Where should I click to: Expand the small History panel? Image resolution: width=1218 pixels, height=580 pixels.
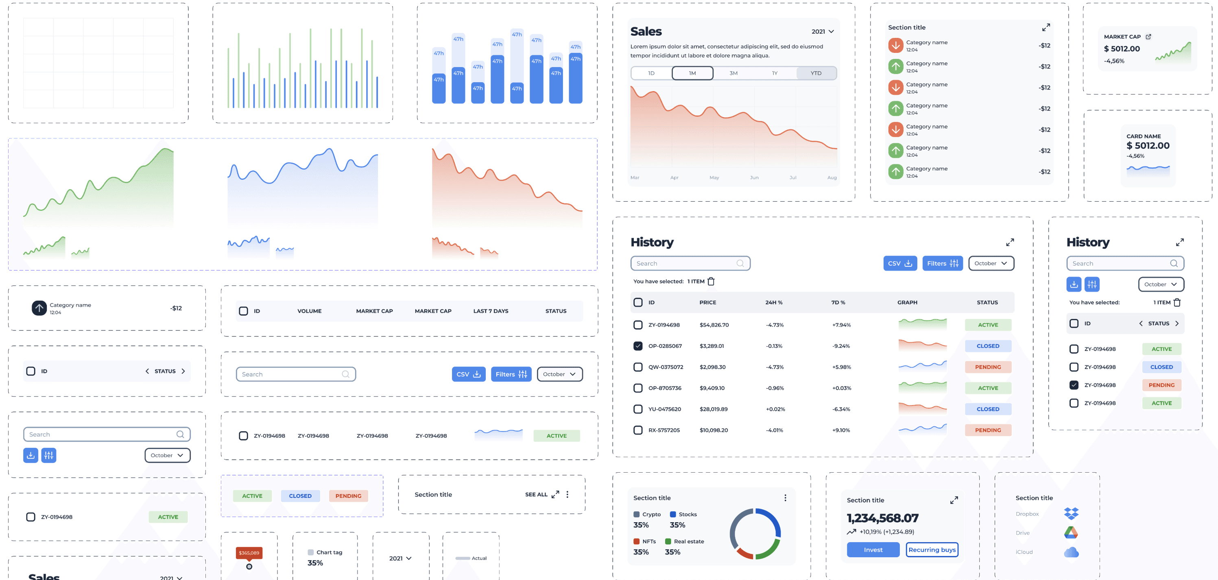coord(1180,242)
